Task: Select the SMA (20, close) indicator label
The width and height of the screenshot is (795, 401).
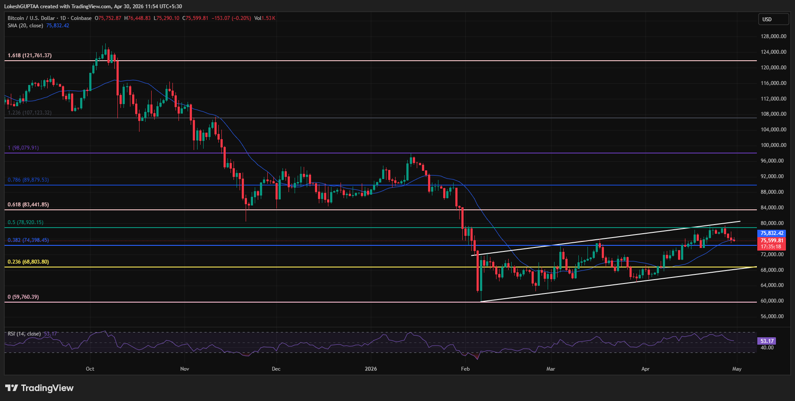Action: pos(25,25)
